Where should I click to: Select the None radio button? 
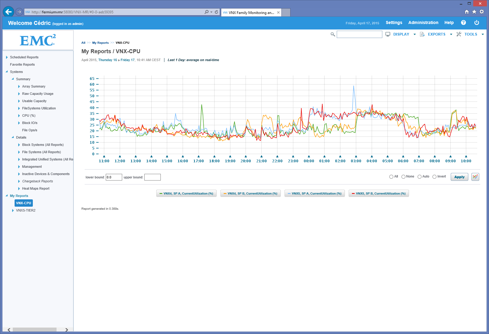[403, 177]
